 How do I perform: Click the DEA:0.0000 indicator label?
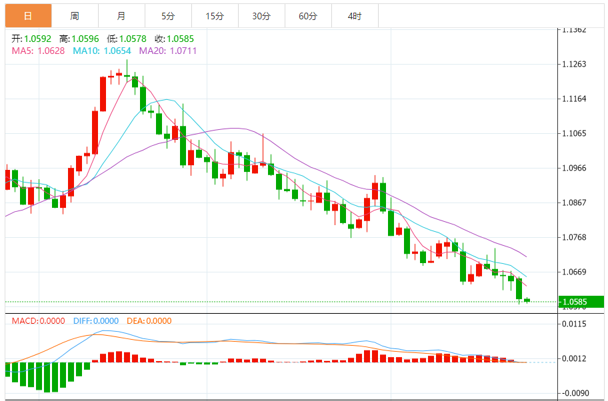pos(149,321)
